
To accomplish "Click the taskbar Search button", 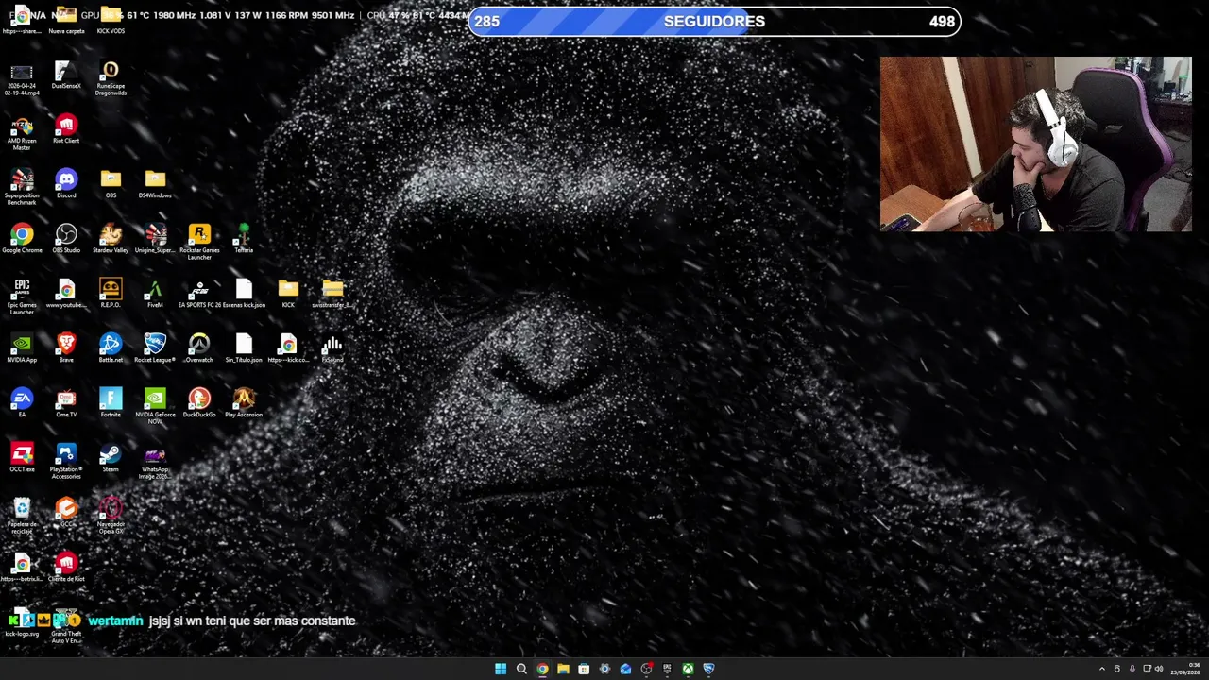I will (x=521, y=669).
